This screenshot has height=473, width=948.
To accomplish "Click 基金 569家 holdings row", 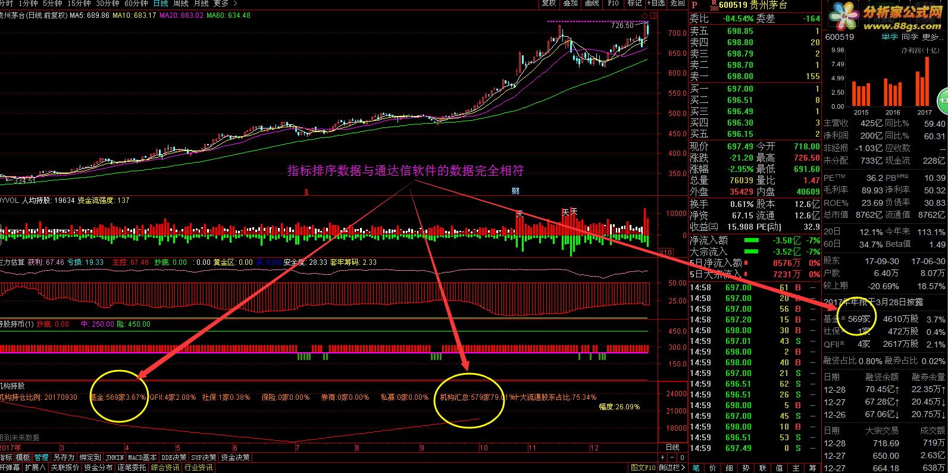I will [884, 319].
